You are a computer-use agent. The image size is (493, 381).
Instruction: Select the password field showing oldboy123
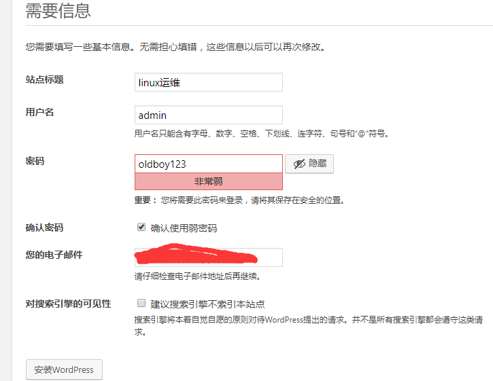208,164
